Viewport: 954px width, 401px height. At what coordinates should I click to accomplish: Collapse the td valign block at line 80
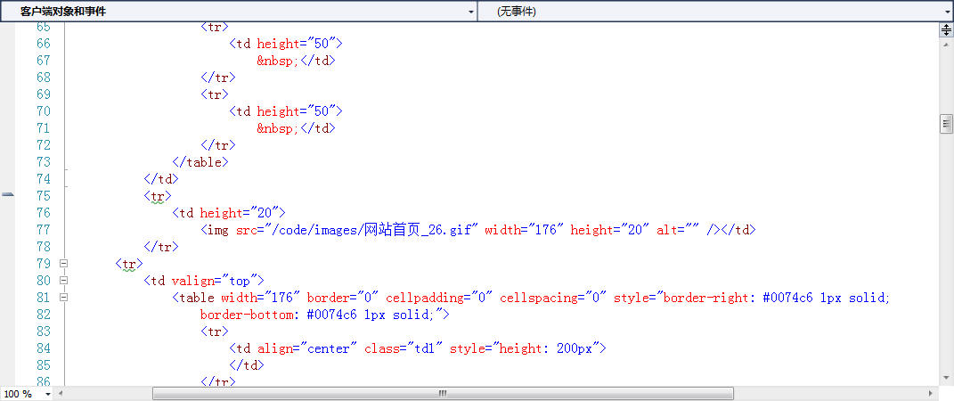[63, 282]
